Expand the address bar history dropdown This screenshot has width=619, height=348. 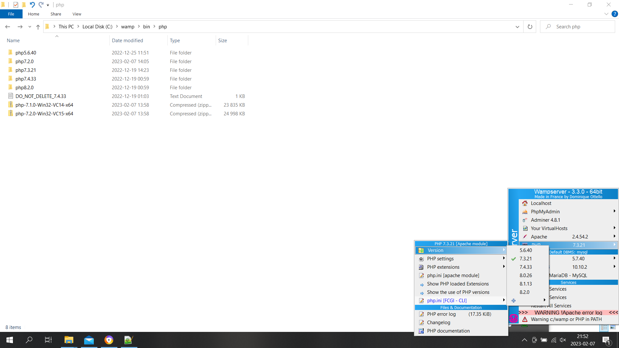517,27
